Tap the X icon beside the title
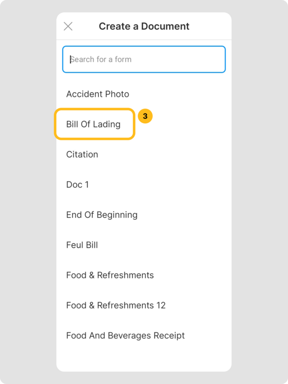 (x=68, y=26)
